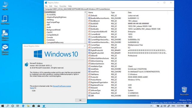Open Your Phone desktop shortcut
The height and width of the screenshot is (108, 192).
(x=5, y=20)
